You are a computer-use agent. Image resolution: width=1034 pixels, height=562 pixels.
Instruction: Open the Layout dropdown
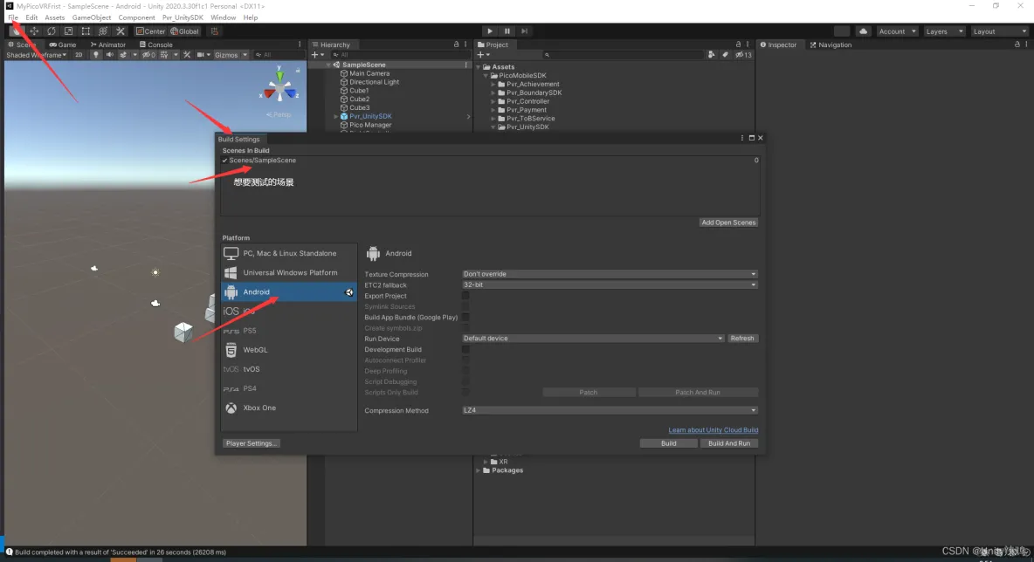click(x=999, y=31)
